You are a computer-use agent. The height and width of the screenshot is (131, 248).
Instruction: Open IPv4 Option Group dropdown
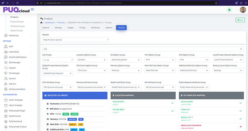pos(160,60)
